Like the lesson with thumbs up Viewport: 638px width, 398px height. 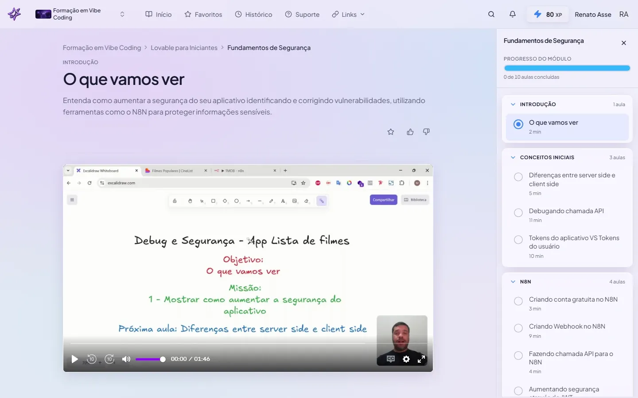pos(410,132)
